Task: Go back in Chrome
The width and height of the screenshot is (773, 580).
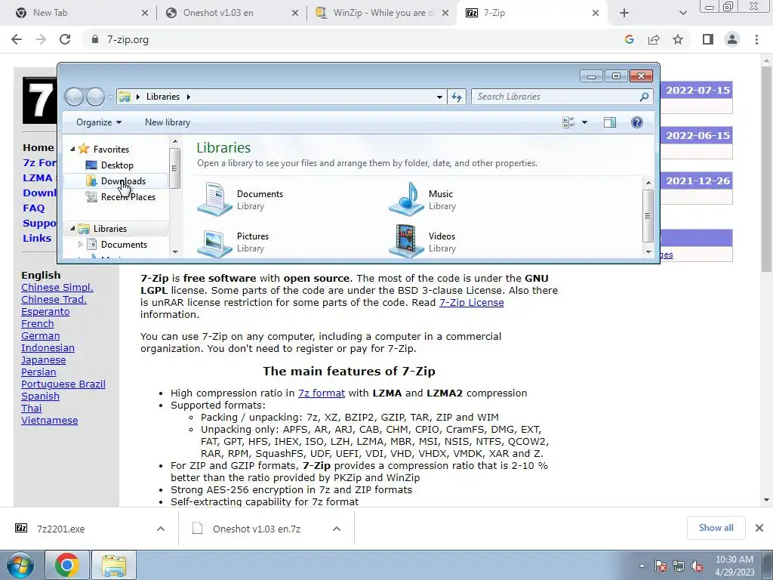Action: [17, 39]
